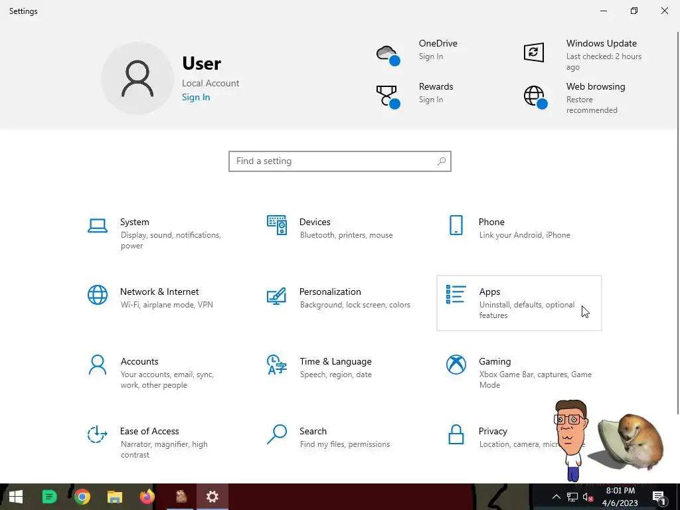Click the OneDrive cloud icon
Screen dimensions: 680x510
tap(388, 55)
